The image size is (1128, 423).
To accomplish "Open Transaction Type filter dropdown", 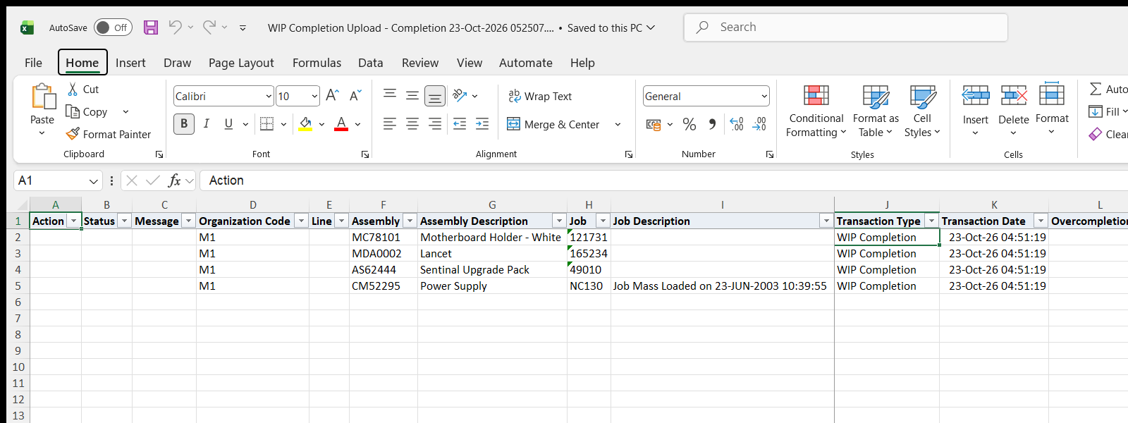I will pos(931,221).
